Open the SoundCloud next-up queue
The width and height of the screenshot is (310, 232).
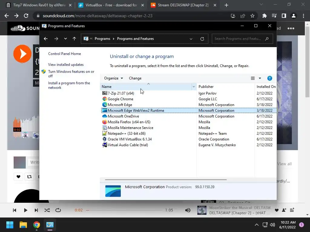coord(292,210)
